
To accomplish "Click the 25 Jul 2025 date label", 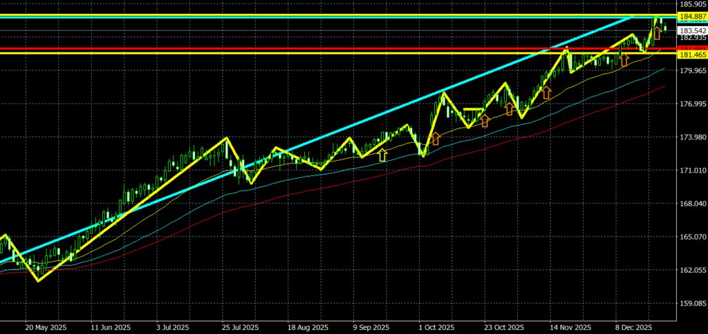I will (239, 327).
